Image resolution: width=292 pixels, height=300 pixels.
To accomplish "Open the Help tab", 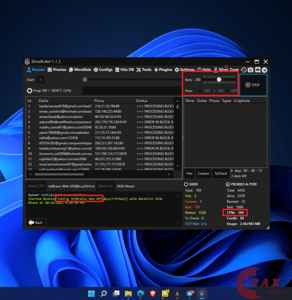I will click(204, 70).
